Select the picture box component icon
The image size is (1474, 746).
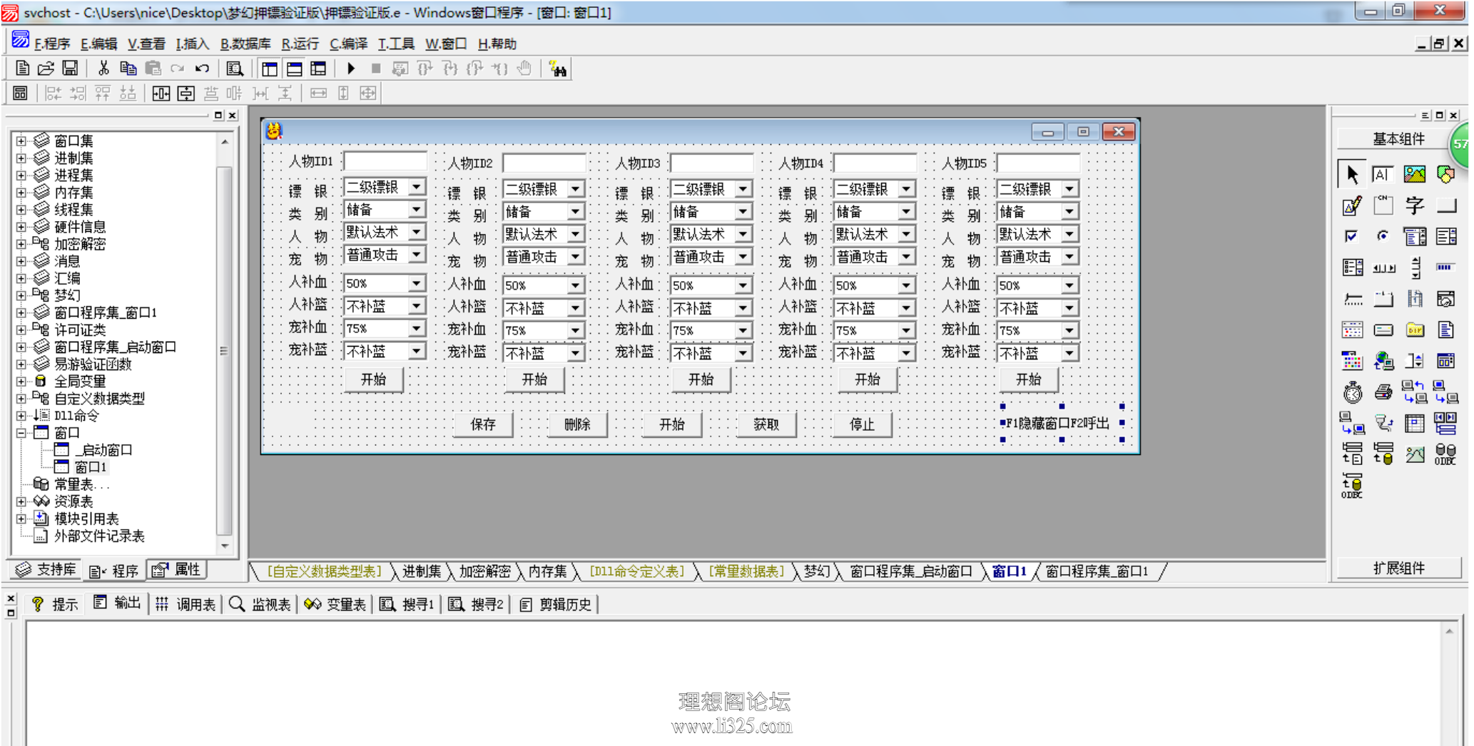click(1414, 174)
